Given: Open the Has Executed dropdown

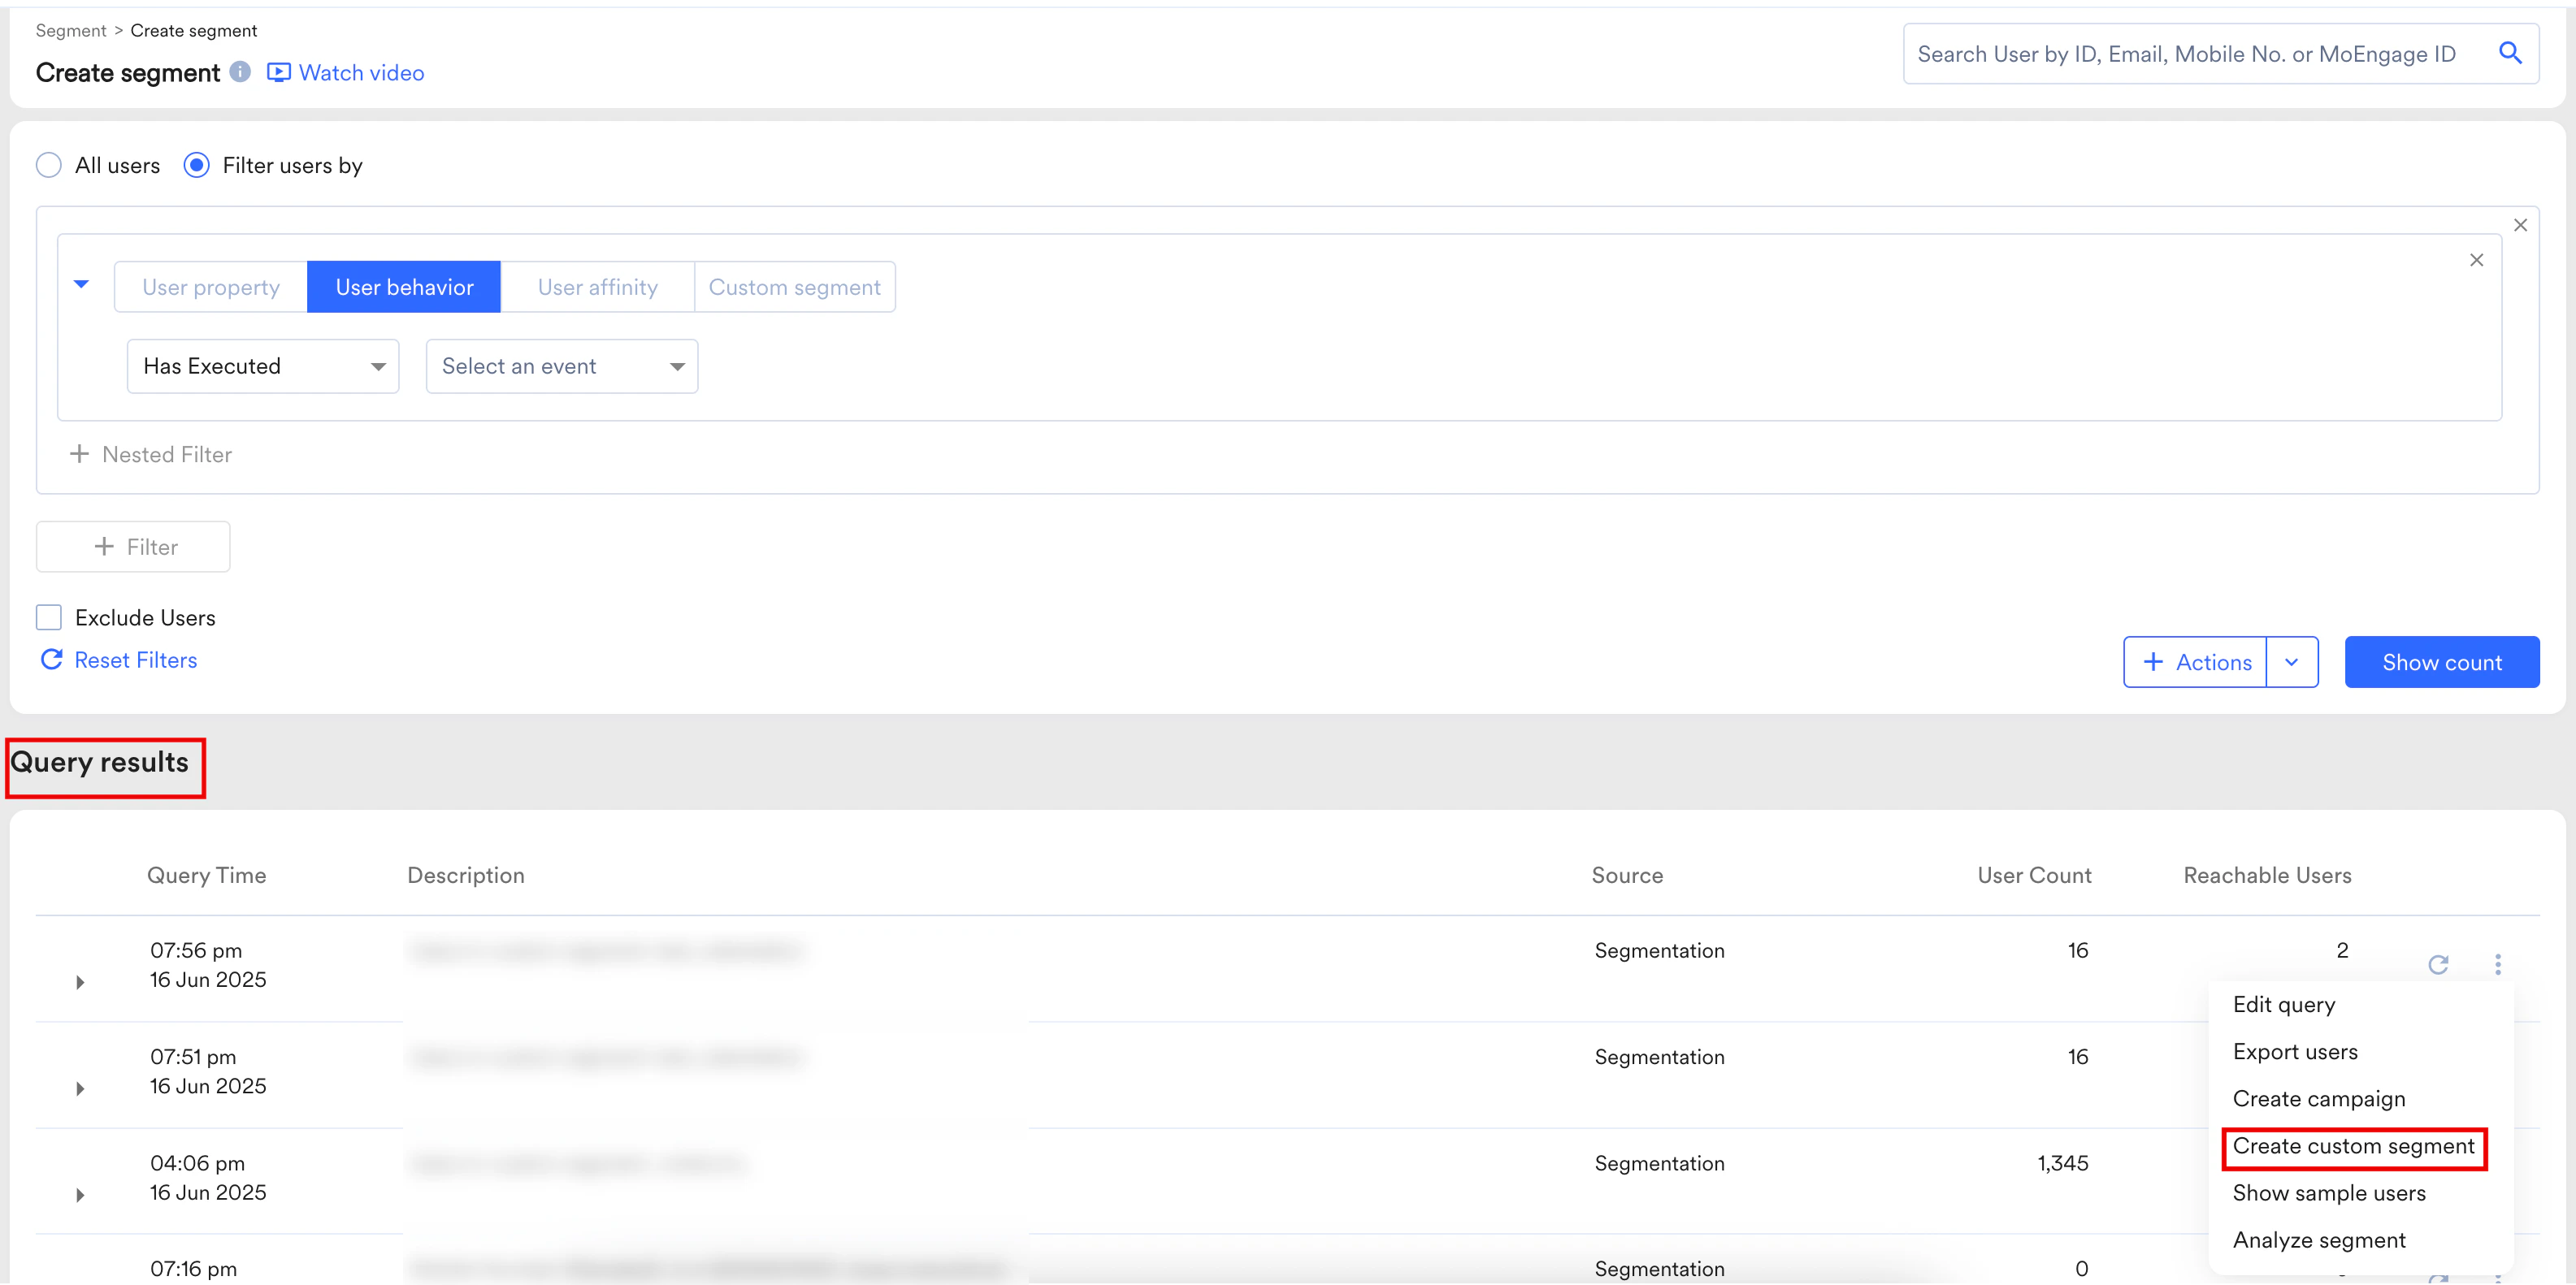Looking at the screenshot, I should coord(263,366).
